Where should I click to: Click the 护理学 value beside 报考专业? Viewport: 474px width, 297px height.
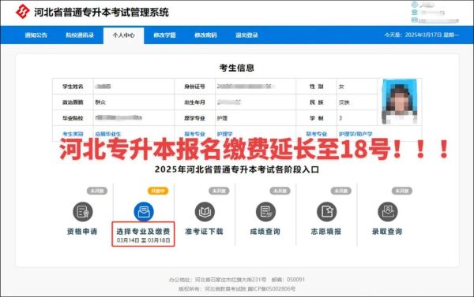[224, 134]
